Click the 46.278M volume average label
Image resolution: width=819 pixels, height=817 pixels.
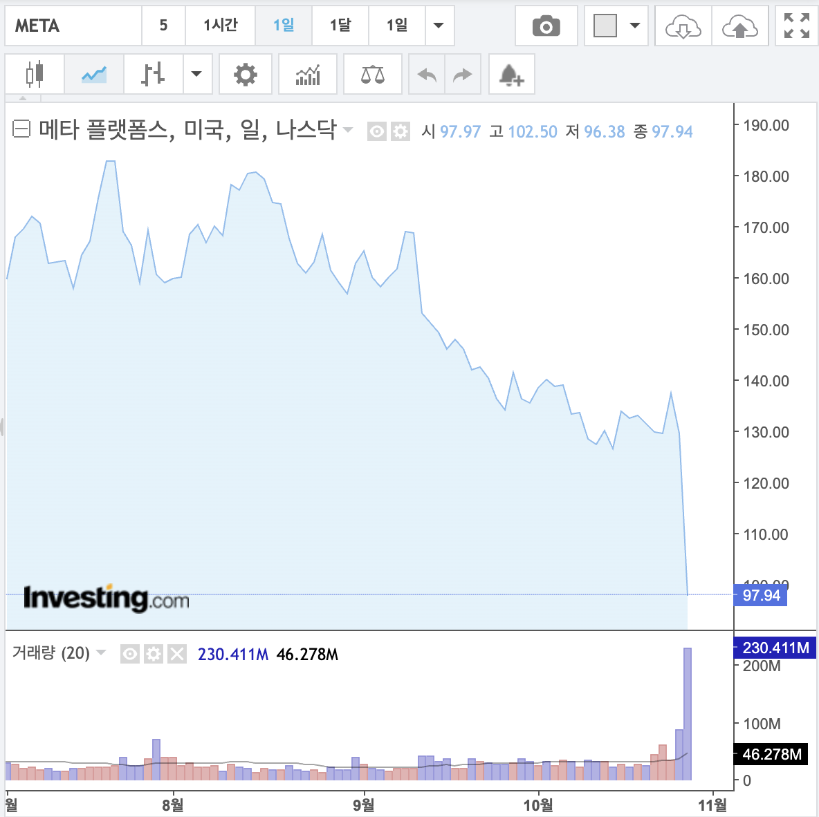pos(771,754)
